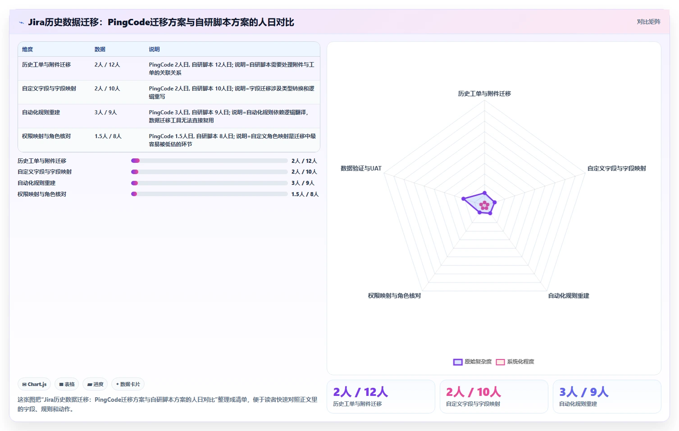Click the 自动化规则重建 progress bar

click(209, 183)
